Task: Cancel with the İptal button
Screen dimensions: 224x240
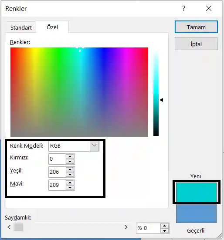Action: 196,44
